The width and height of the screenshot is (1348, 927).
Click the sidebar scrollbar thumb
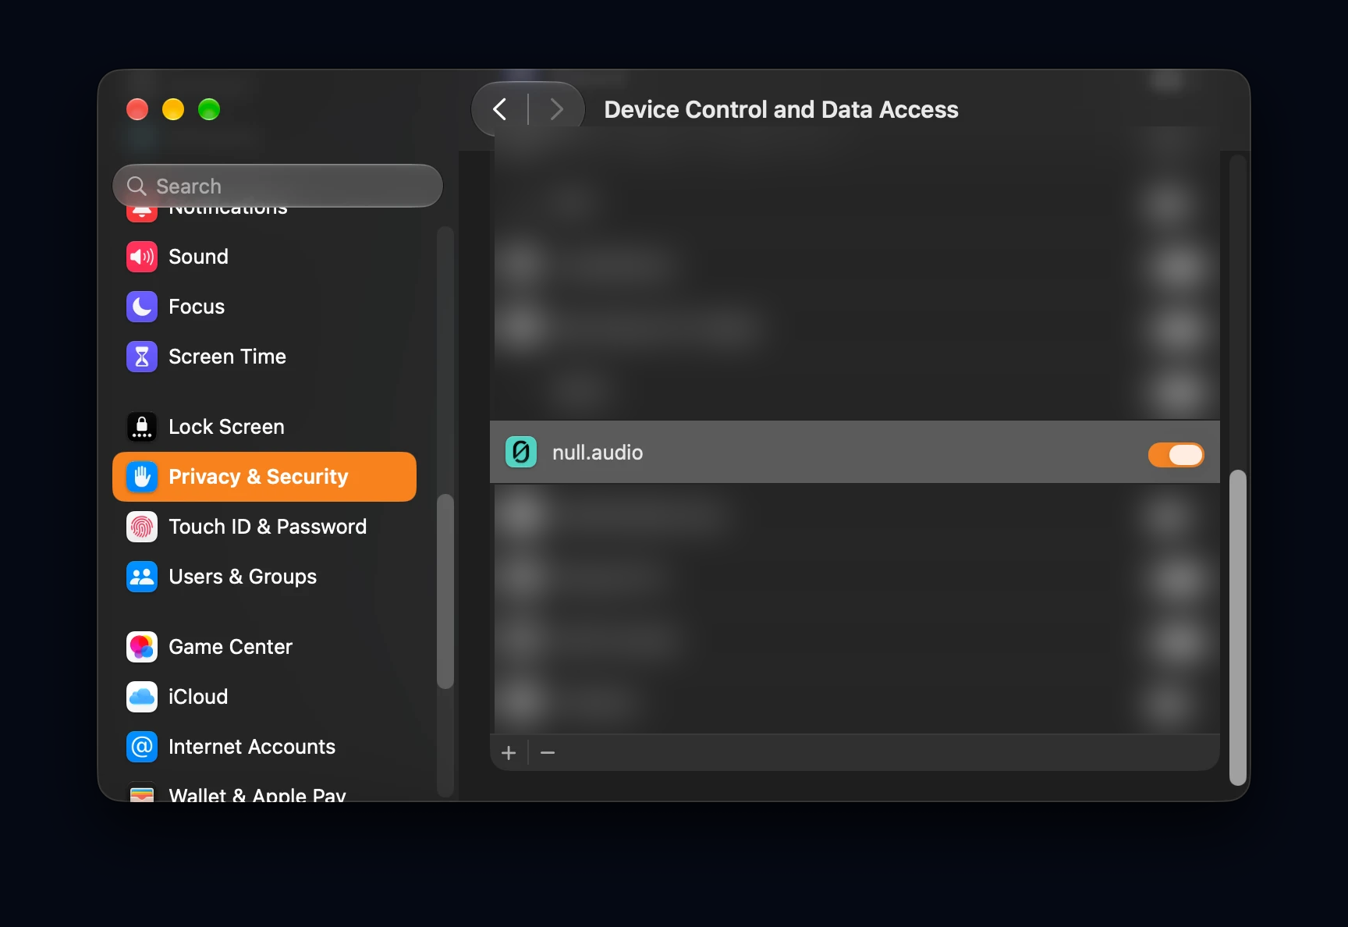pyautogui.click(x=445, y=591)
